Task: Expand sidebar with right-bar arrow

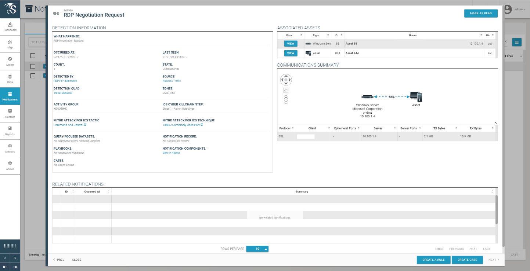Action: 15,267
